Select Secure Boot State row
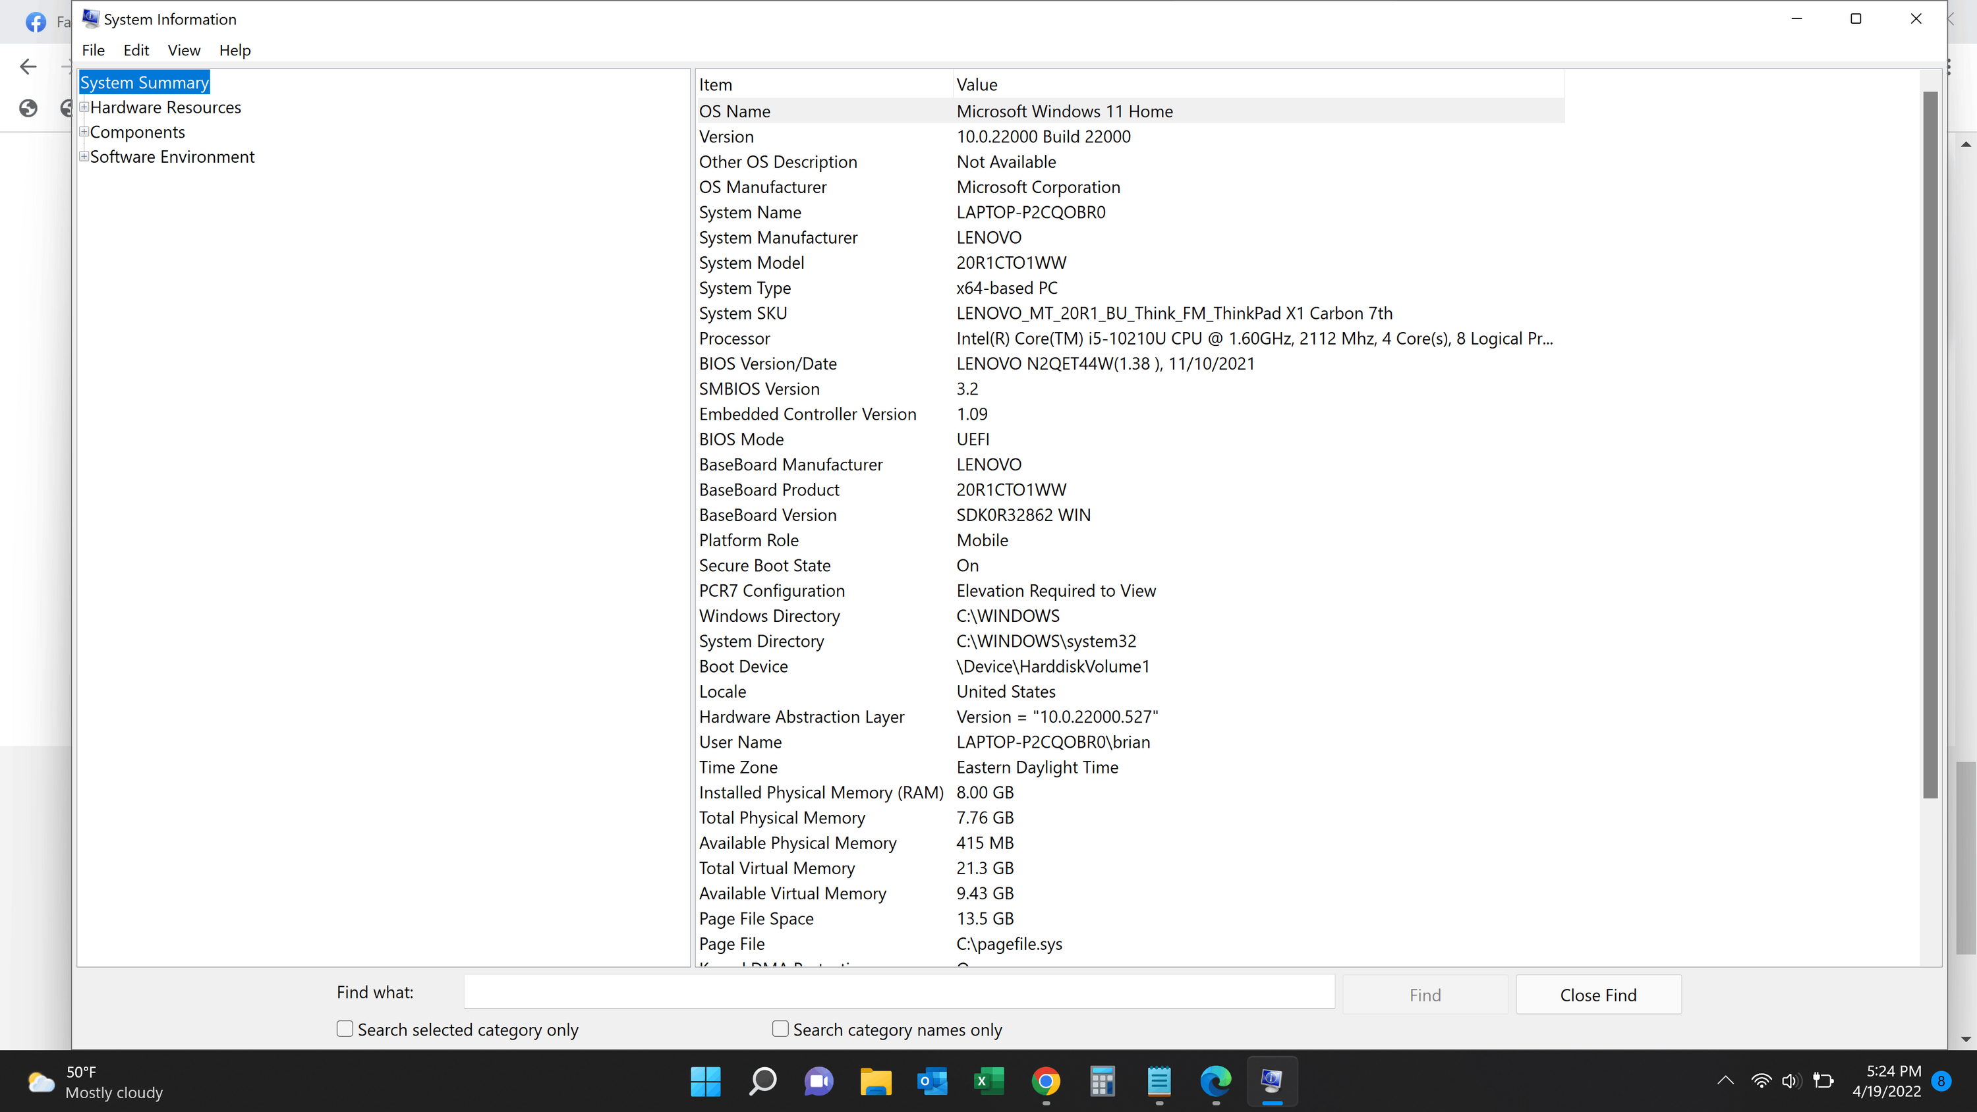1977x1112 pixels. [1130, 566]
